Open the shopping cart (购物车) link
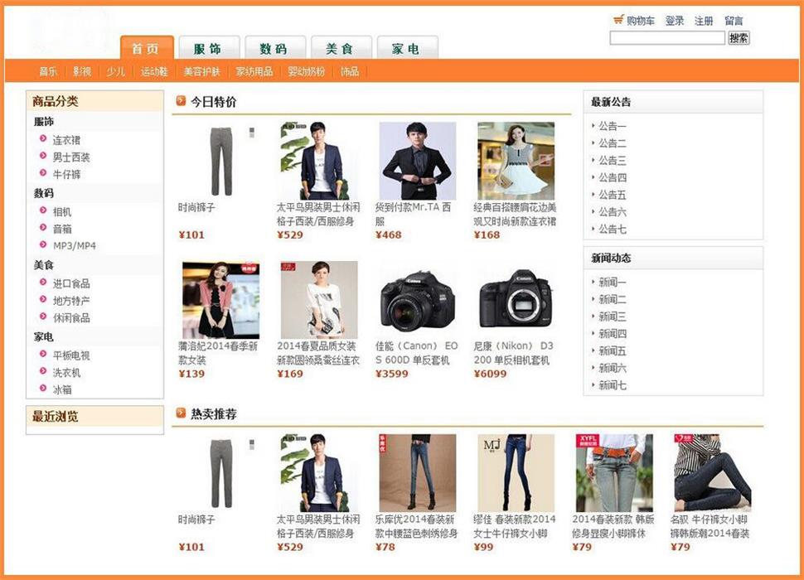This screenshot has height=580, width=804. tap(634, 21)
